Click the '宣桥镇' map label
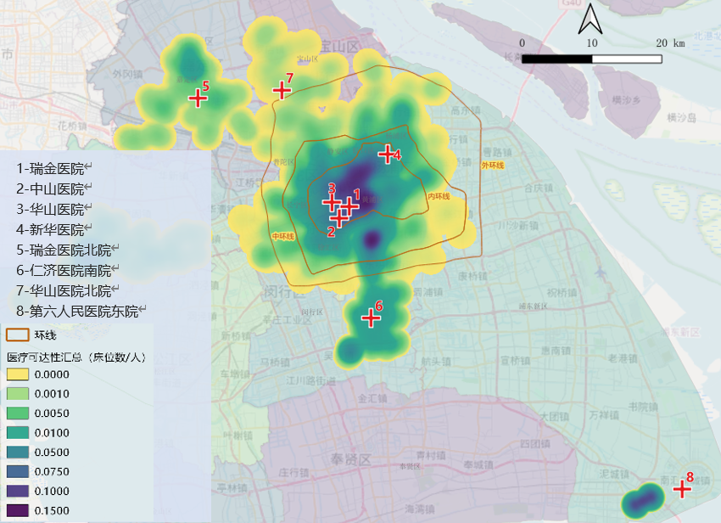The image size is (721, 523). point(515,361)
